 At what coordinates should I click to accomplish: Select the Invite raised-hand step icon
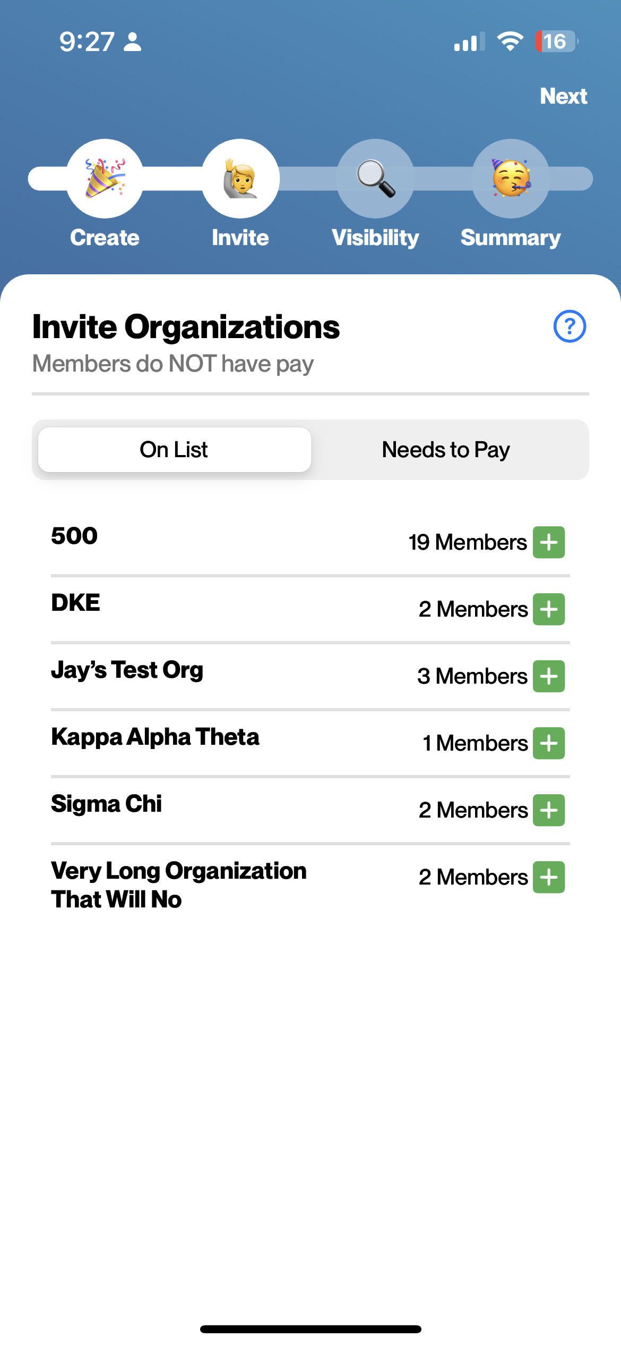240,179
